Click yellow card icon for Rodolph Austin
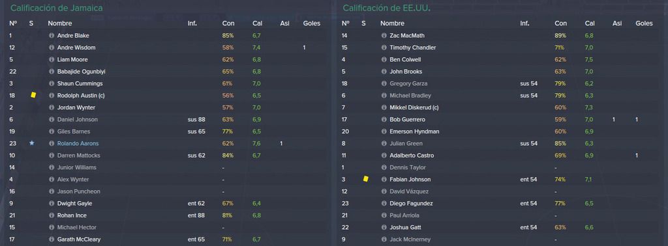 click(33, 95)
